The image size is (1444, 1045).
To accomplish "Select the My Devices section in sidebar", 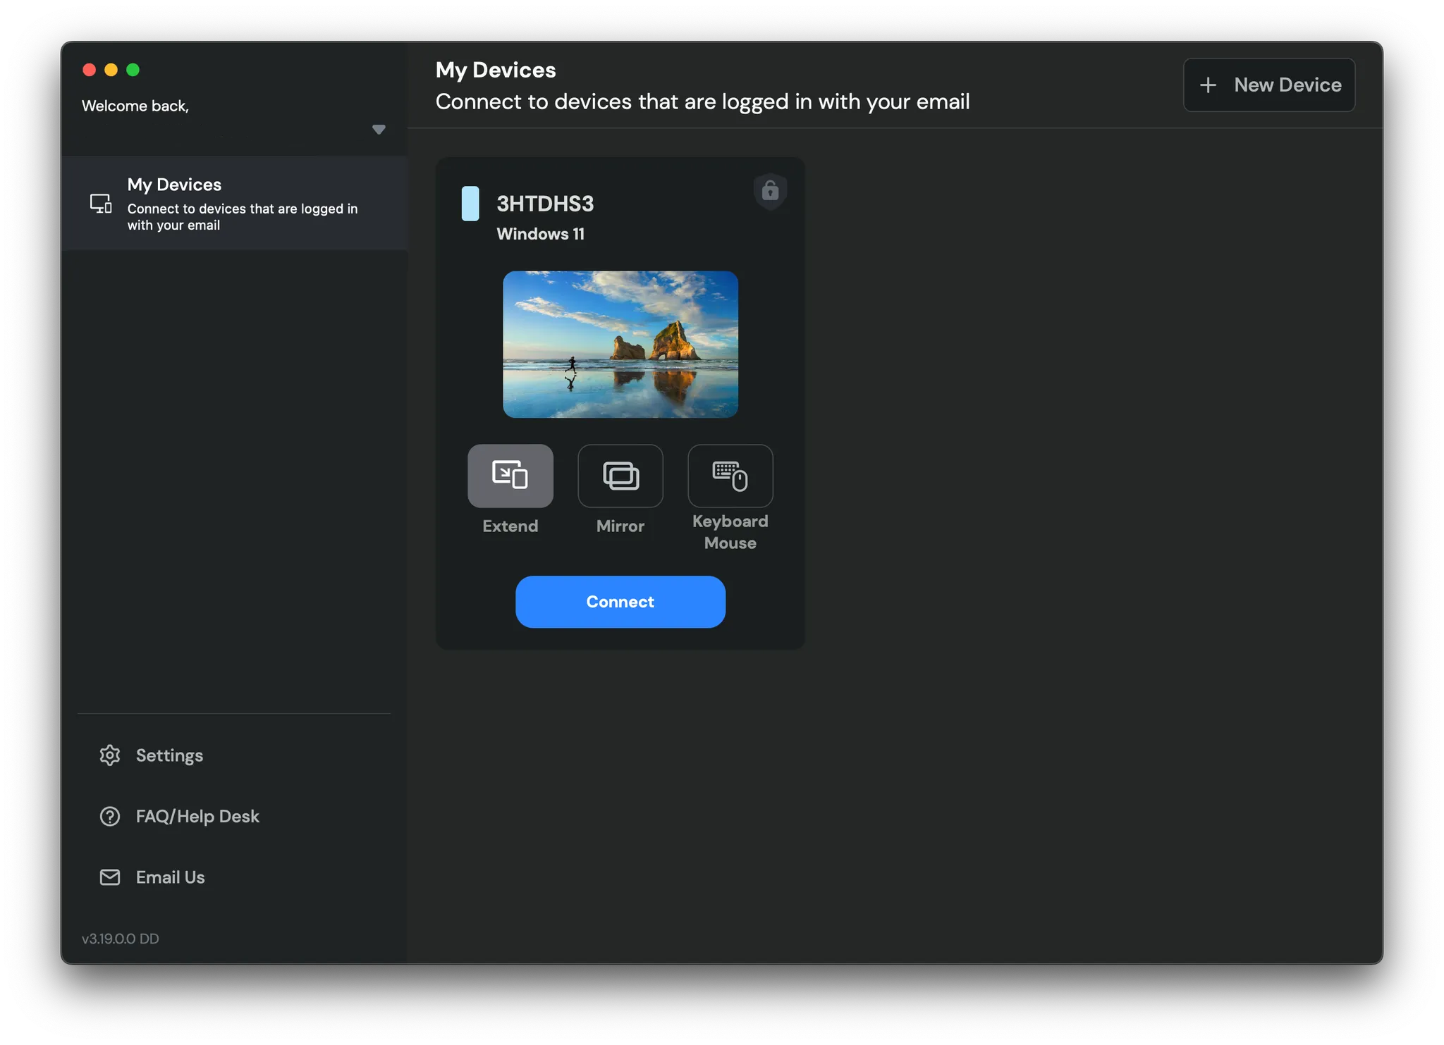I will point(235,204).
